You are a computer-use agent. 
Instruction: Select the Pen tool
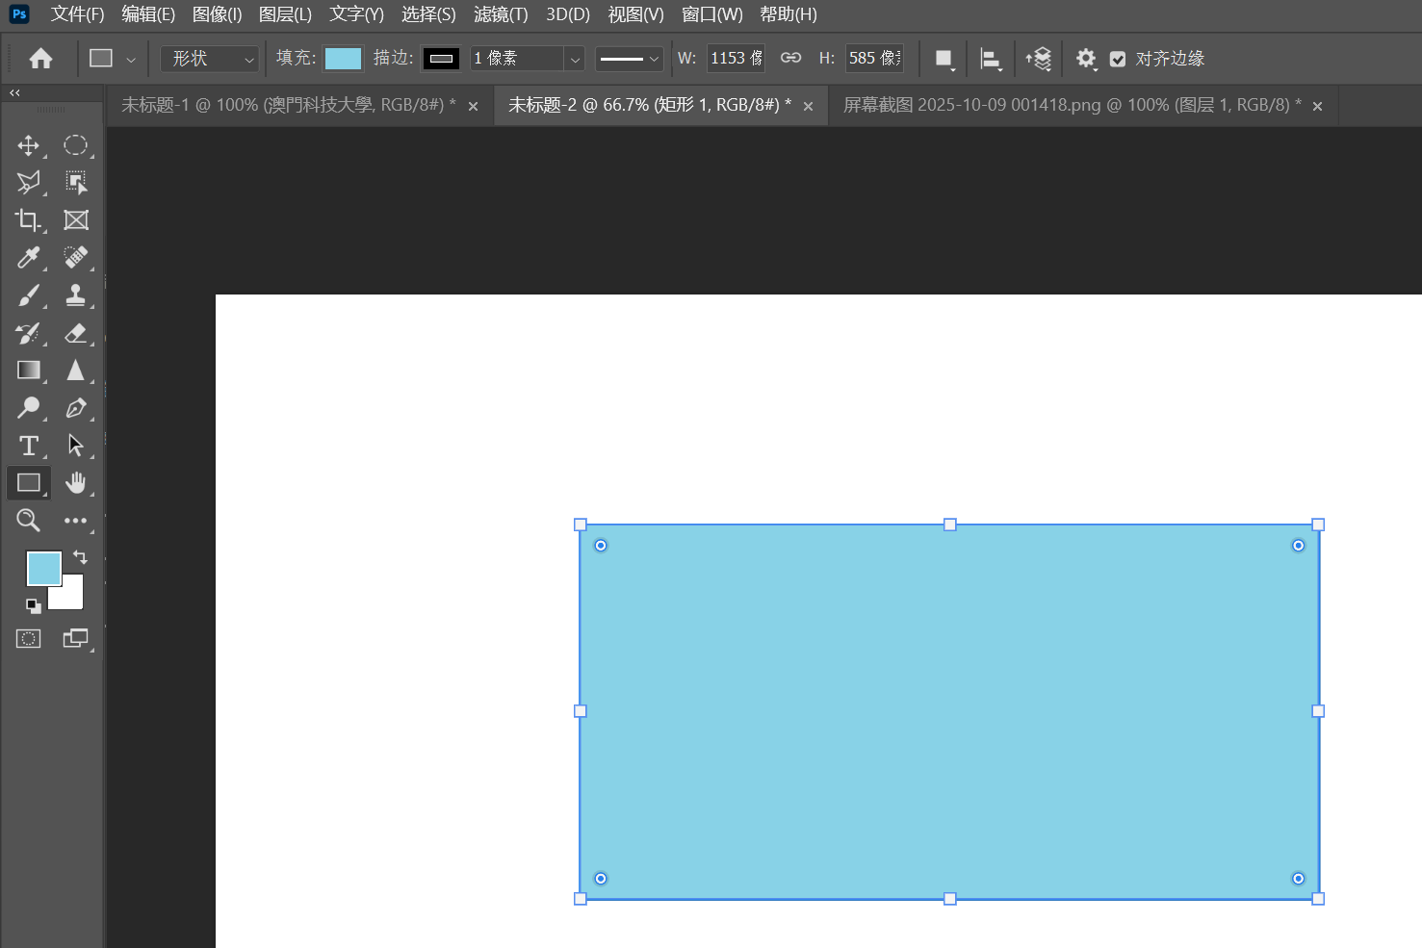click(76, 408)
